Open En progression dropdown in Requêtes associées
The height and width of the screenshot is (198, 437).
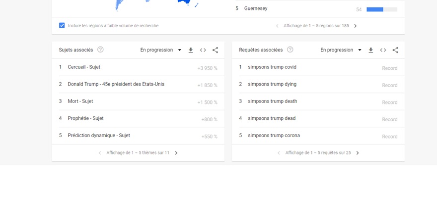341,50
